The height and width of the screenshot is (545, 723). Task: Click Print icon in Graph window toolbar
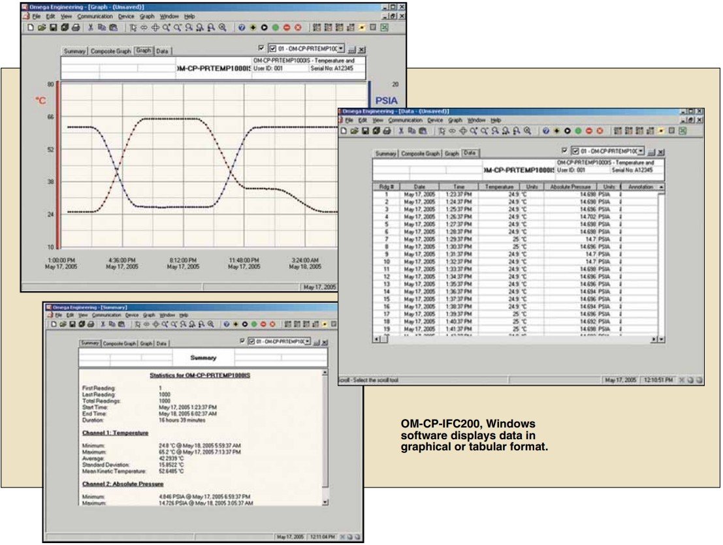tap(76, 27)
